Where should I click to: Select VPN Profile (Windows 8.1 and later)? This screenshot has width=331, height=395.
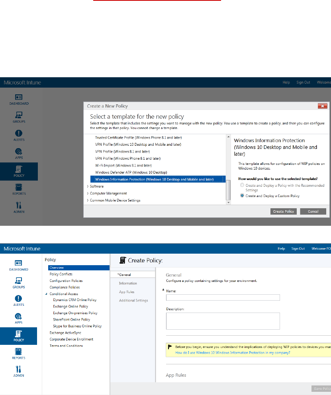pyautogui.click(x=122, y=151)
